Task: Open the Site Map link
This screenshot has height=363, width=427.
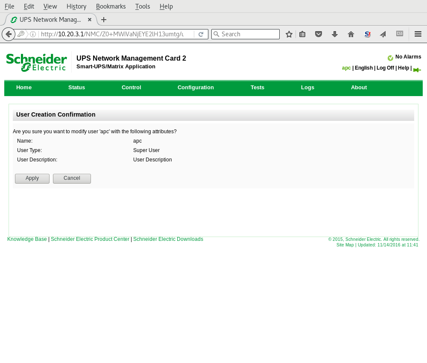Action: pyautogui.click(x=345, y=245)
